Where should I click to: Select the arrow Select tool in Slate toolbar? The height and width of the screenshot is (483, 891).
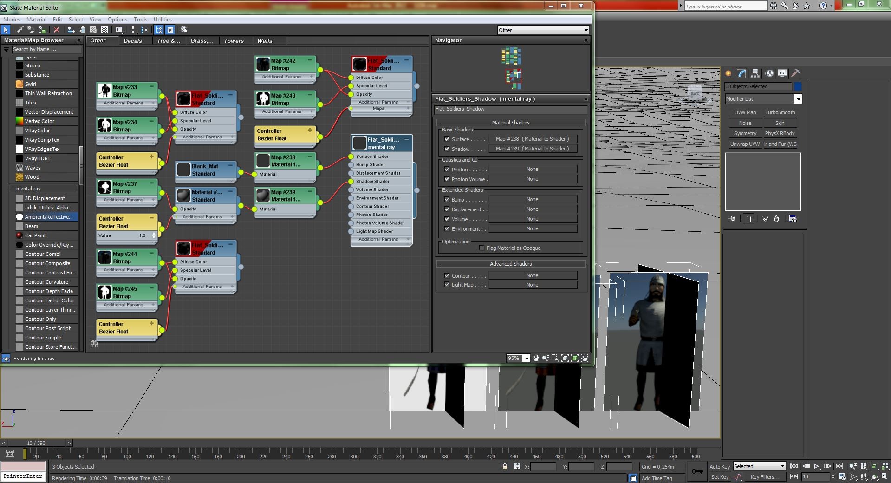click(6, 30)
